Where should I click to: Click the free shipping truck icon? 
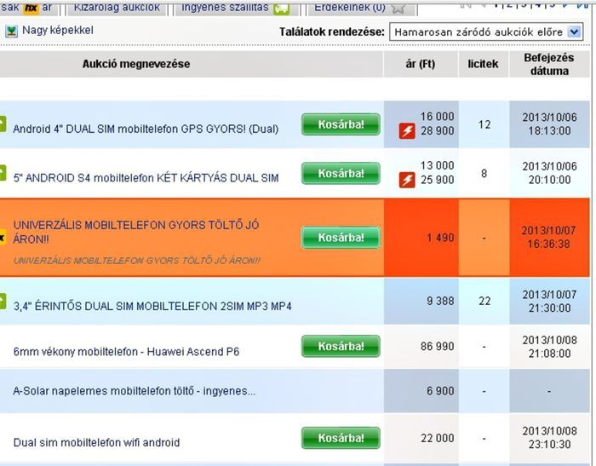[x=282, y=9]
